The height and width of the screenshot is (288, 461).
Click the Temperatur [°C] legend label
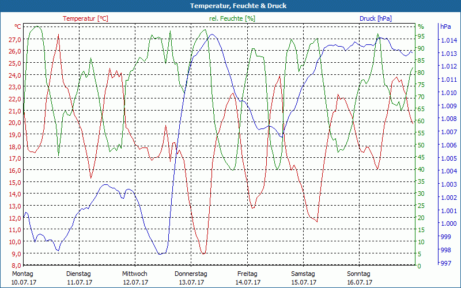click(85, 18)
